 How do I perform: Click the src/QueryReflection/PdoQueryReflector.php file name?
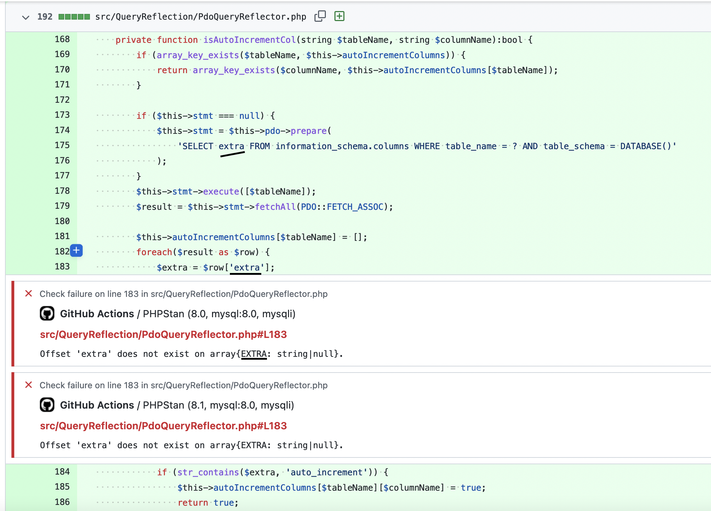point(201,17)
